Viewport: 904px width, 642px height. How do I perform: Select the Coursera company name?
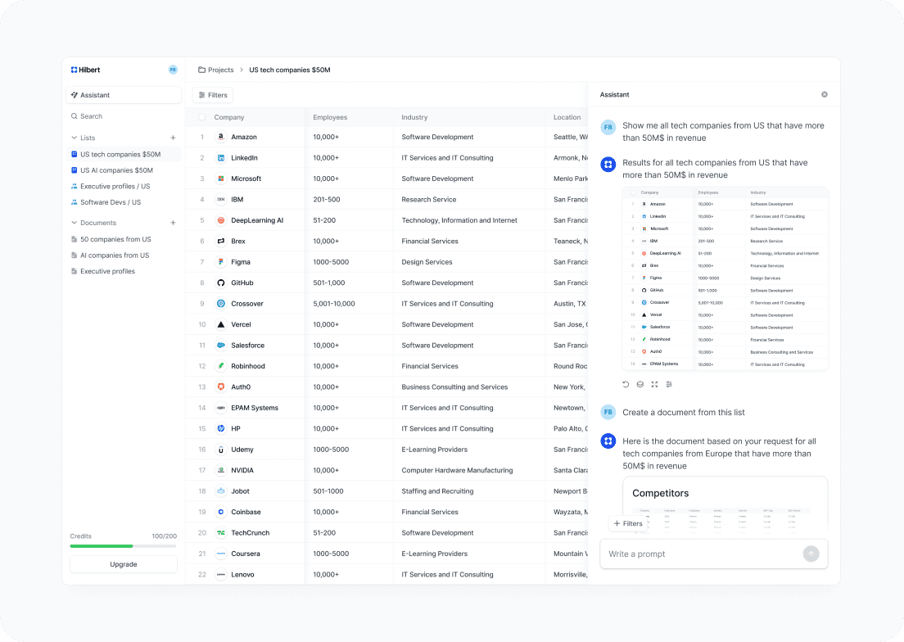click(x=246, y=554)
